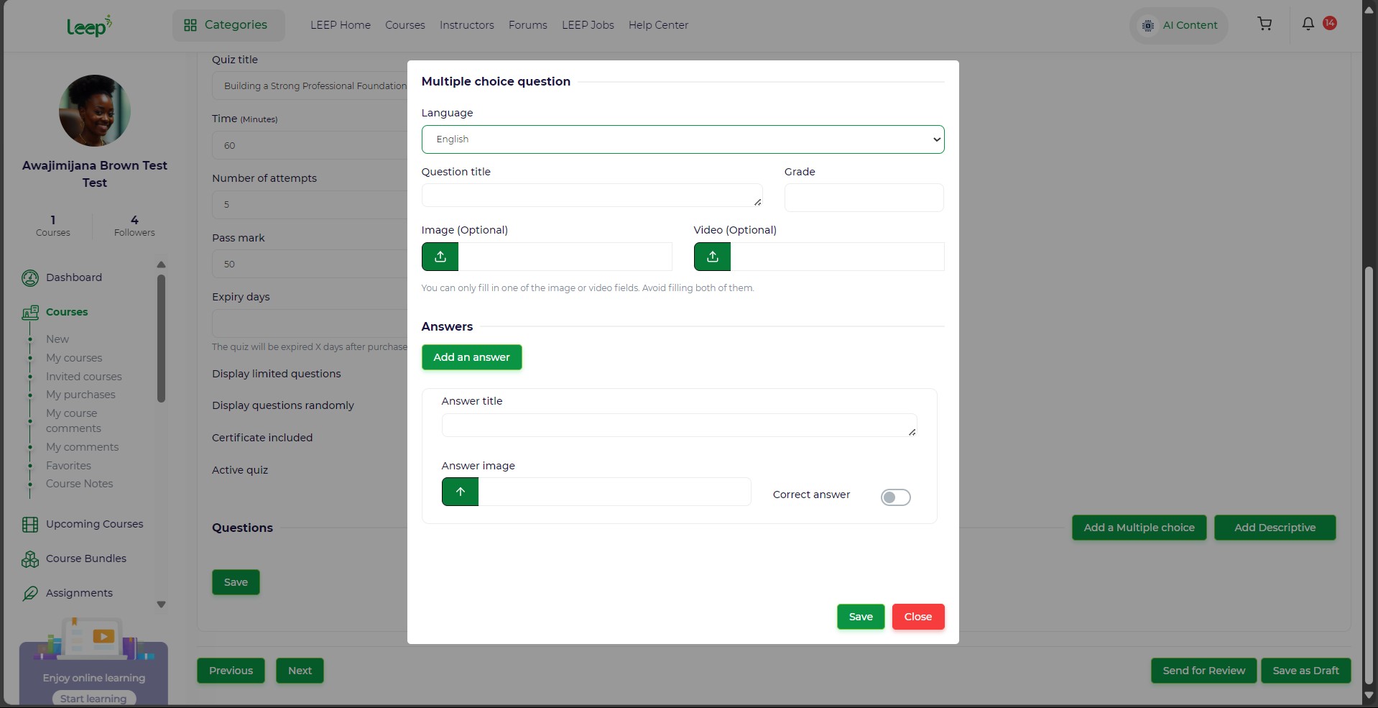Go to the Help Center menu item
Image resolution: width=1378 pixels, height=708 pixels.
coord(658,25)
